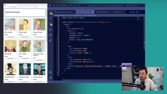Viewport: 167px width, 94px height.
Task: Open Customize Layout icon in title bar
Action: [136, 5]
